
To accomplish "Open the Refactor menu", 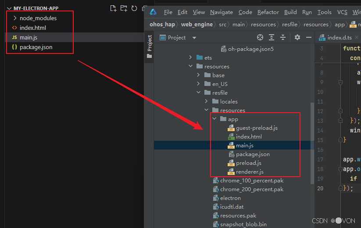I will point(268,12).
